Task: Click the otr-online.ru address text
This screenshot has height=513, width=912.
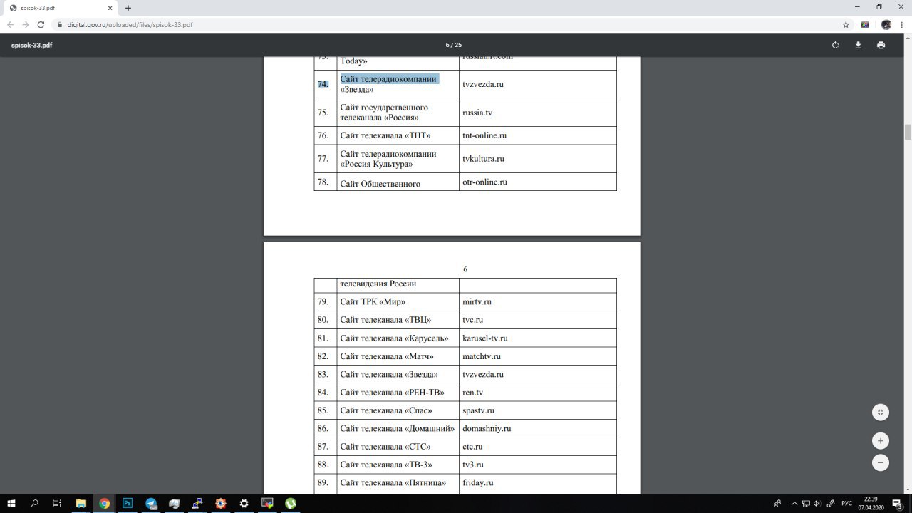Action: [x=484, y=182]
